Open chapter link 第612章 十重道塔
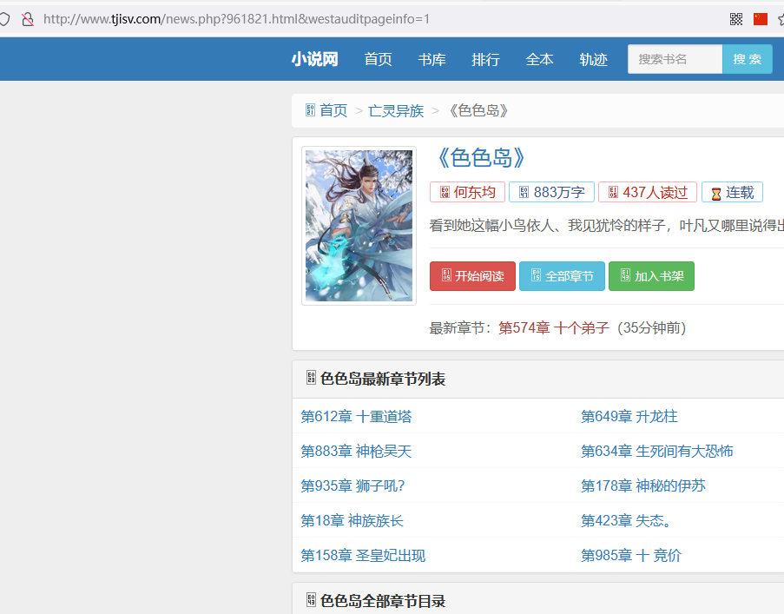Viewport: 784px width, 614px height. point(356,416)
